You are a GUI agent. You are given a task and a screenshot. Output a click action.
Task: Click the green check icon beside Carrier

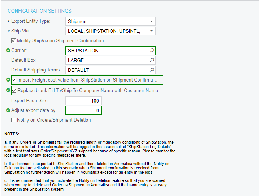pos(8,51)
